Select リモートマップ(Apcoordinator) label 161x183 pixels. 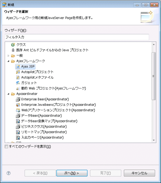tap(44, 132)
